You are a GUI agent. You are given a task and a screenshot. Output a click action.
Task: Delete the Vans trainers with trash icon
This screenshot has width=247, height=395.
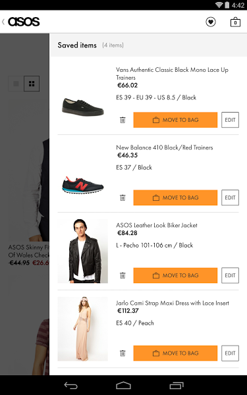[123, 120]
